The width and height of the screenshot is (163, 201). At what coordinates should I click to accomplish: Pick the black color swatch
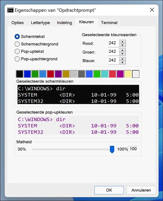pos(20,74)
